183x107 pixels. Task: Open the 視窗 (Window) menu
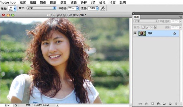pyautogui.click(x=112, y=3)
